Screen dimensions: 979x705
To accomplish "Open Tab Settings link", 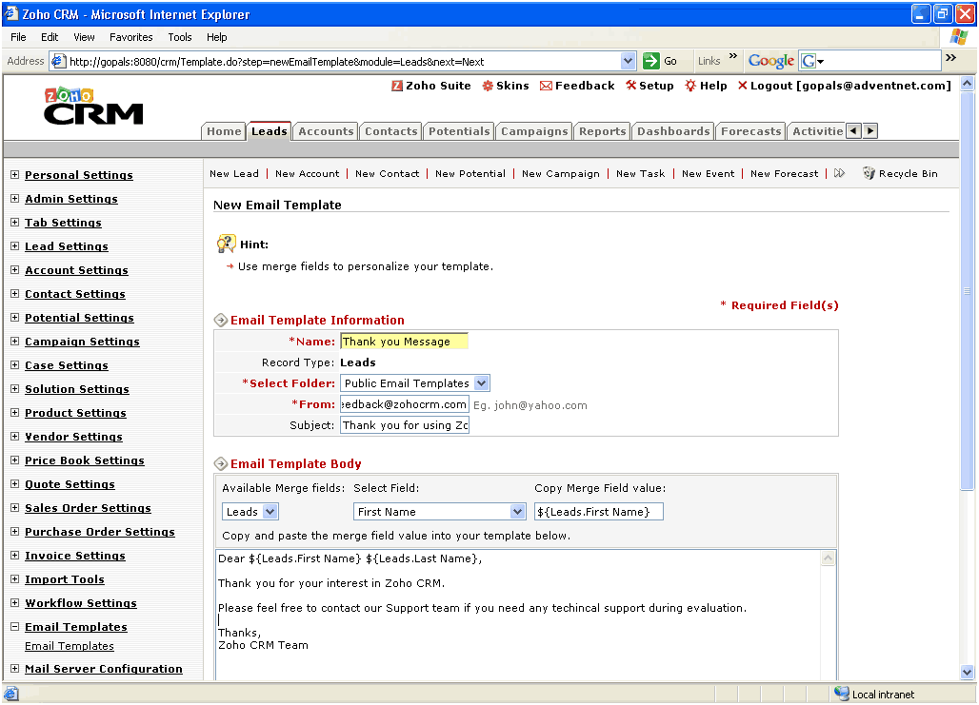I will coord(63,223).
